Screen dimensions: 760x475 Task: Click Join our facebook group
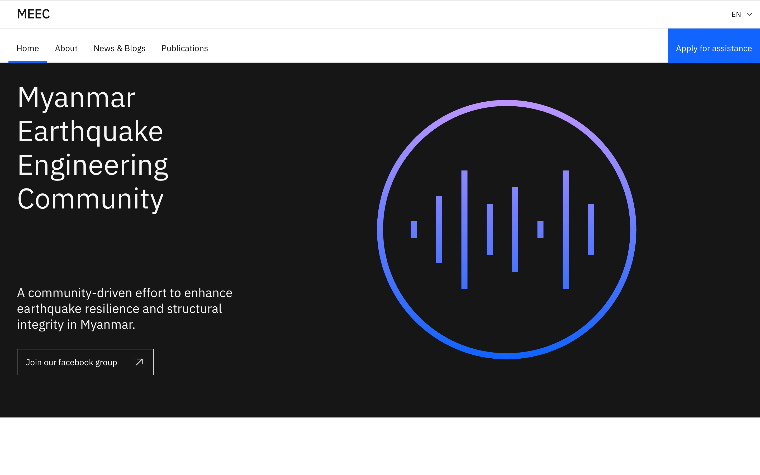pyautogui.click(x=71, y=362)
